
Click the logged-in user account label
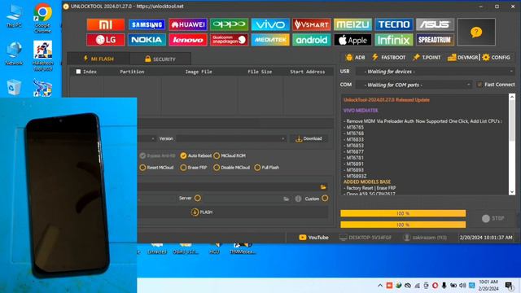tap(425, 238)
